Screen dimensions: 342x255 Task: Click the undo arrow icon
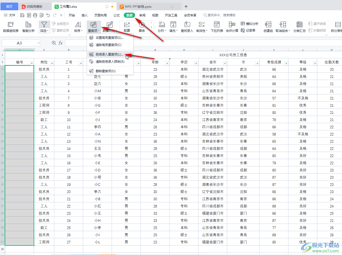click(48, 15)
